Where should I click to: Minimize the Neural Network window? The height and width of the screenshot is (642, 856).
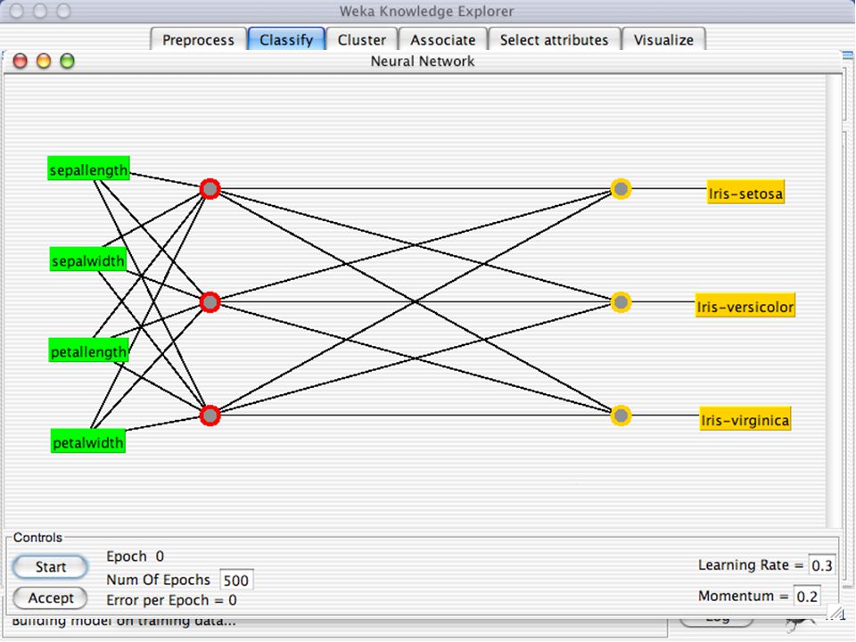coord(44,62)
